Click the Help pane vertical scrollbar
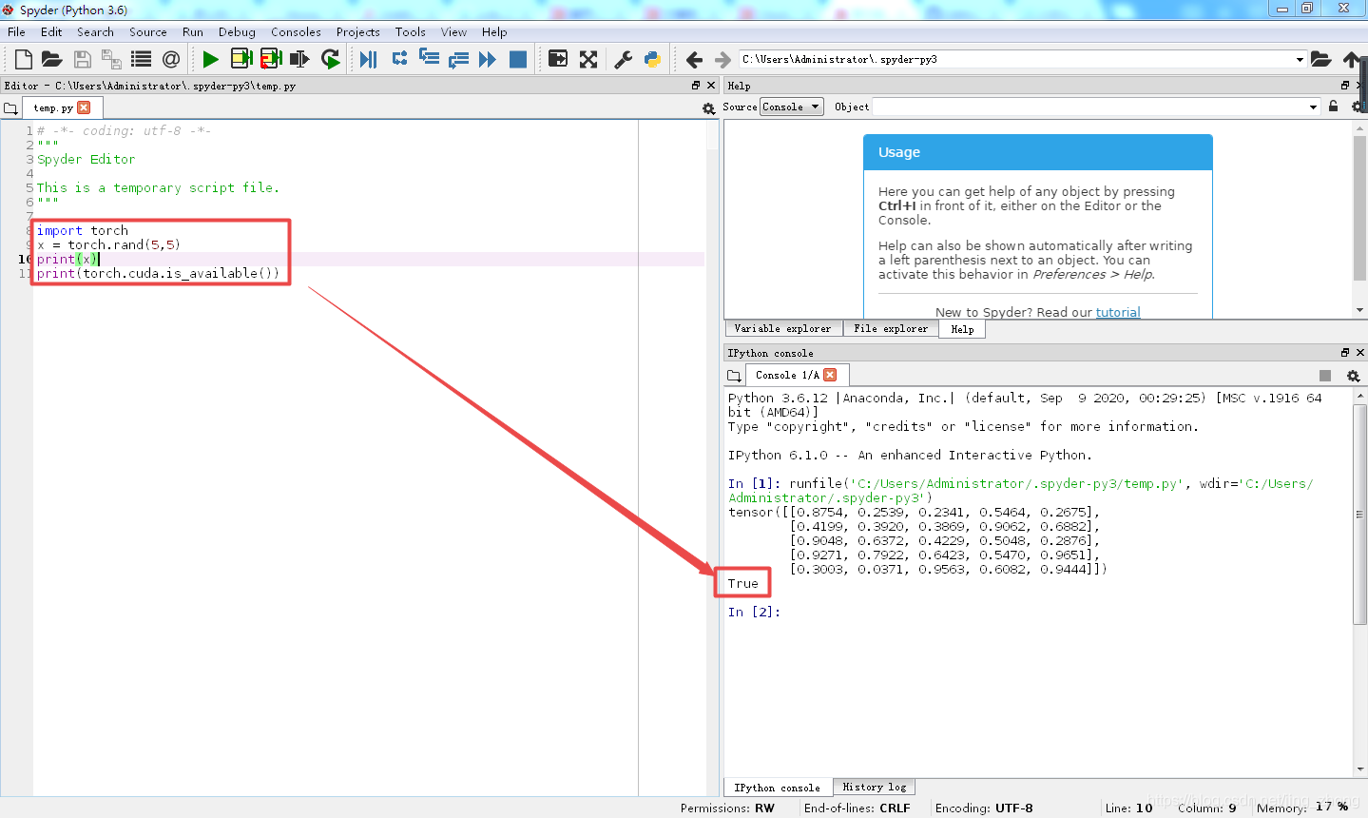 [1359, 207]
